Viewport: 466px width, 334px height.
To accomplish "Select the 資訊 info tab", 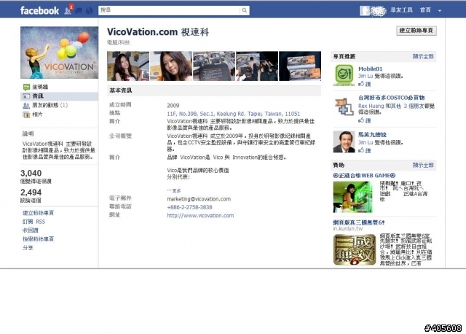I will pyautogui.click(x=59, y=96).
